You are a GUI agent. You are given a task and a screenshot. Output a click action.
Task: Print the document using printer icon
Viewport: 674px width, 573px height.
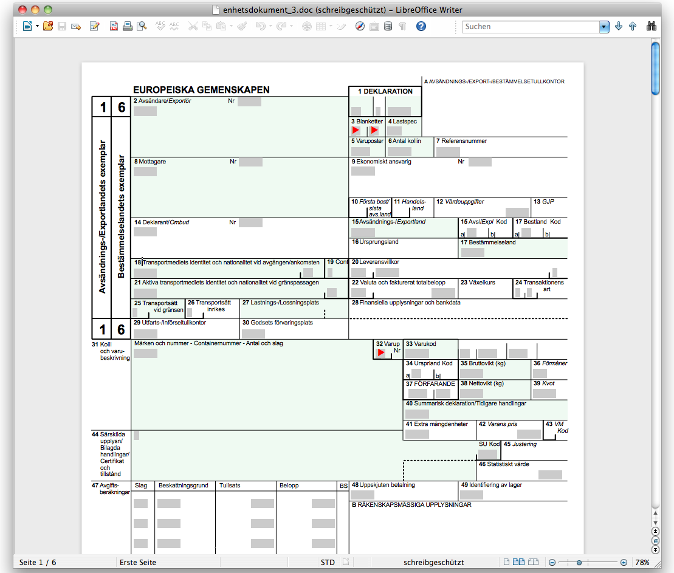[x=128, y=26]
